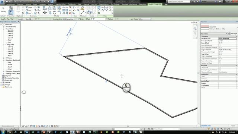Open Location Line Wall Centerline dropdown
238x134 pixels.
tap(69, 19)
